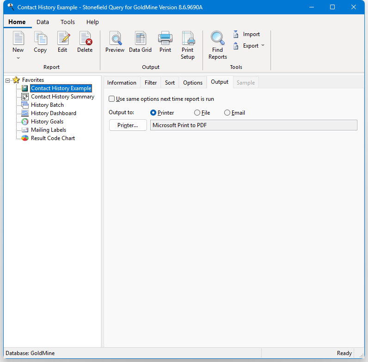Switch to the Filter tab
The image size is (368, 362).
point(151,83)
